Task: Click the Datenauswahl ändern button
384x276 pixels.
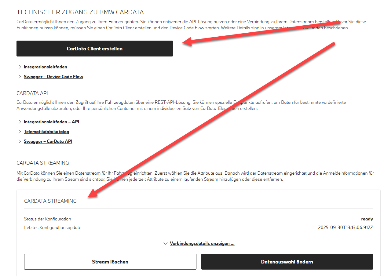Action: click(287, 262)
